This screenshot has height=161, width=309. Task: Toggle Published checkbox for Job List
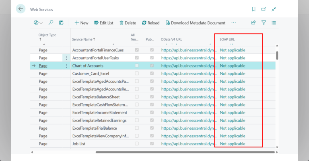[x=152, y=144]
